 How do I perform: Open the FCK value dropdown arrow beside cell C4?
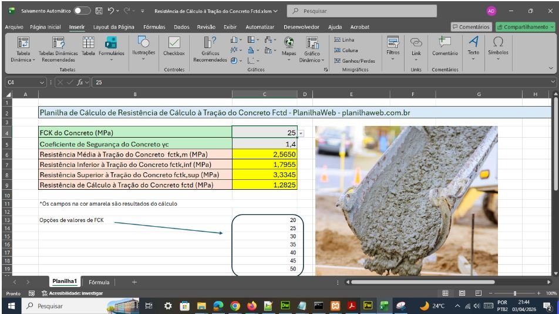(301, 134)
